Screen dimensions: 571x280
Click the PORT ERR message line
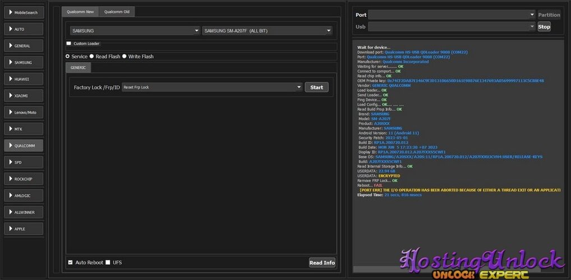[460, 190]
